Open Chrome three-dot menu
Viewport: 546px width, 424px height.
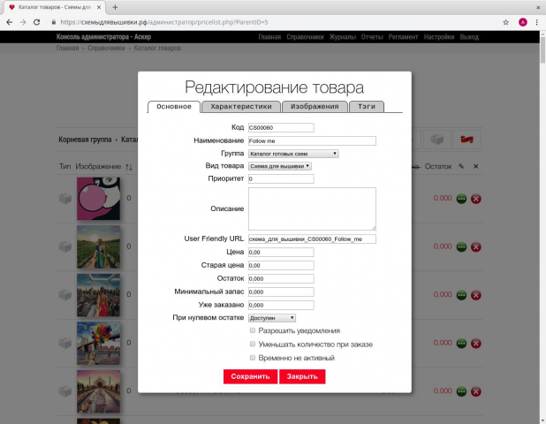click(x=536, y=22)
